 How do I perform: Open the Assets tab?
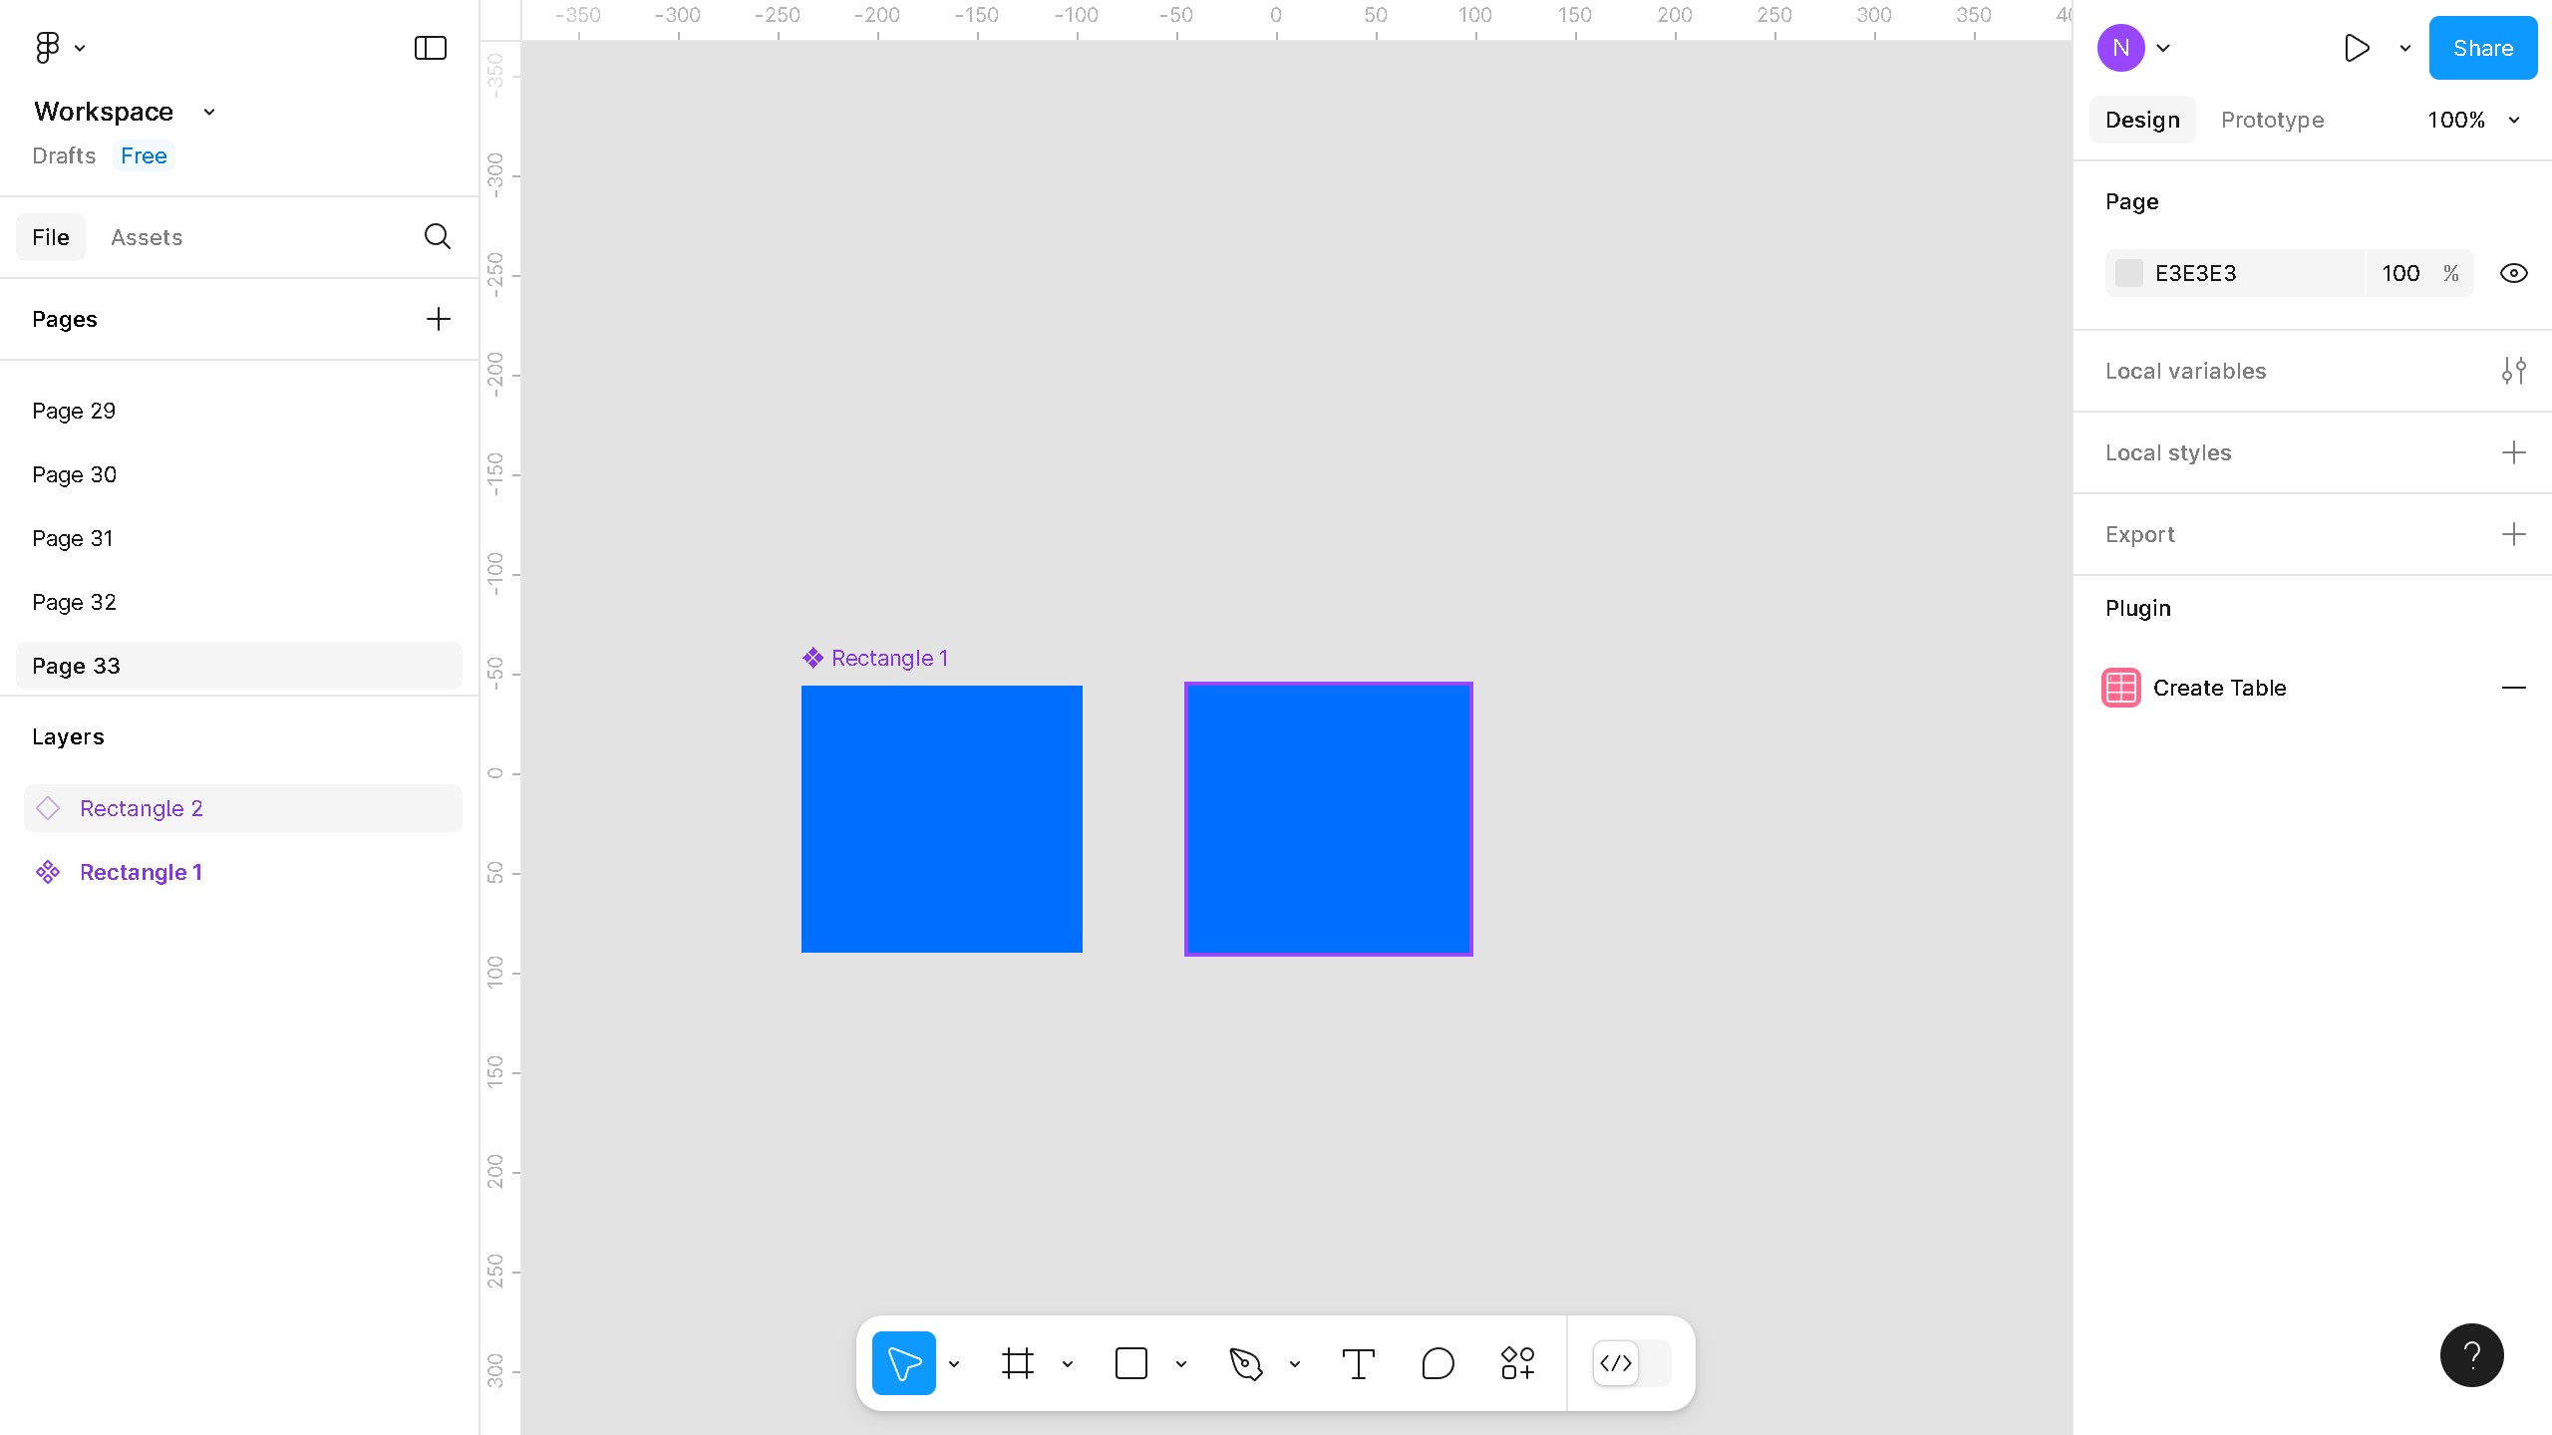(x=147, y=237)
